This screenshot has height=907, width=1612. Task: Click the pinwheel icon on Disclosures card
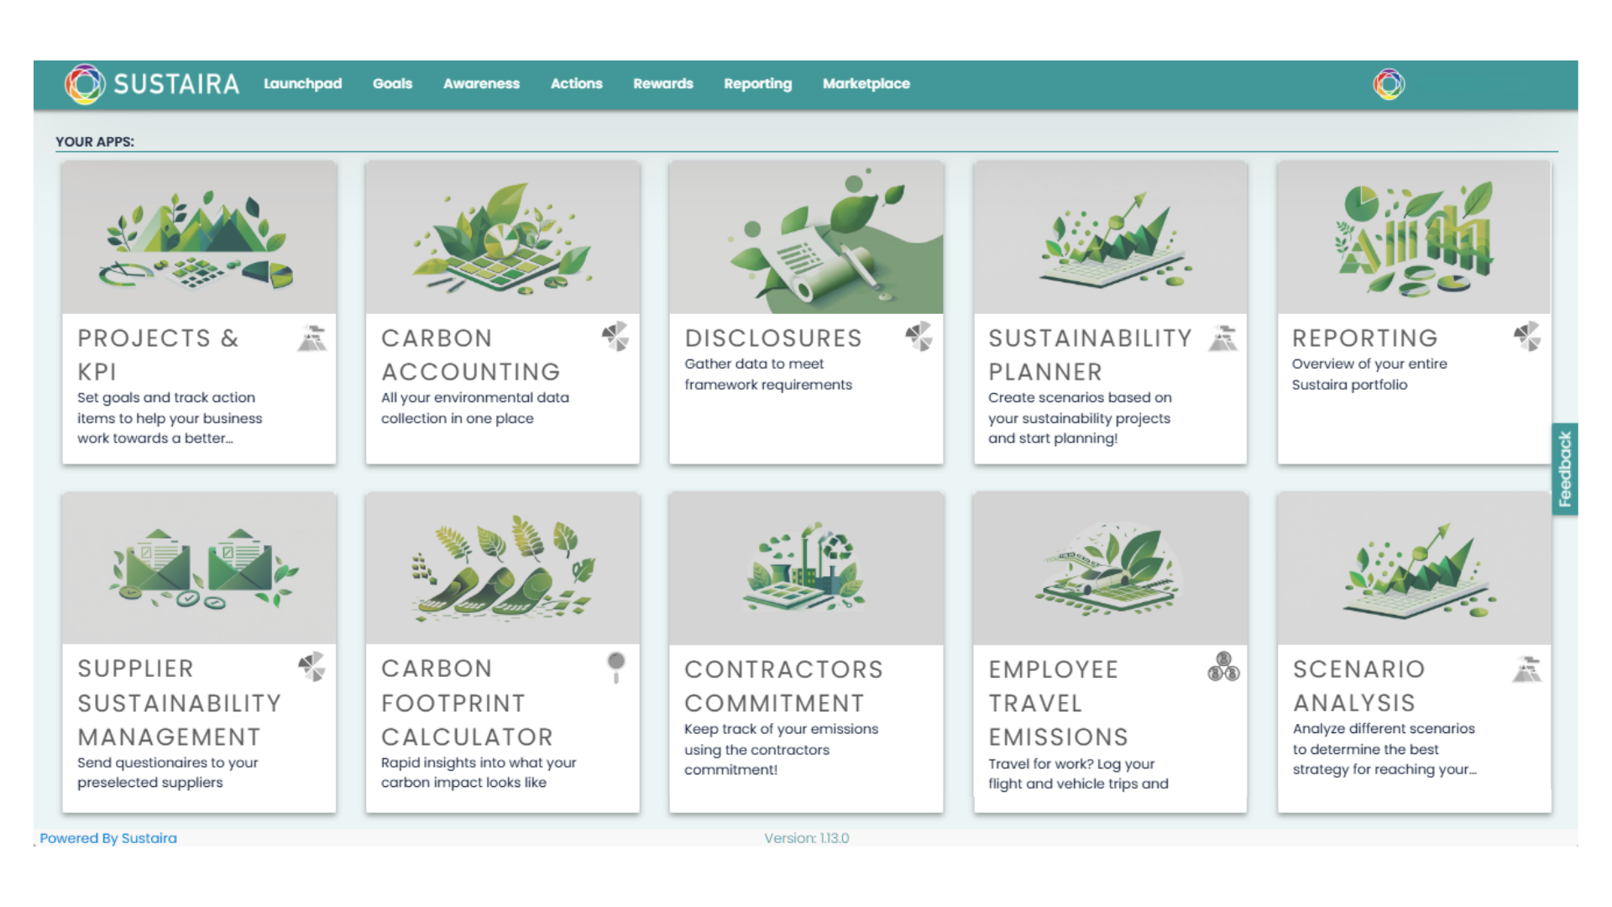919,337
